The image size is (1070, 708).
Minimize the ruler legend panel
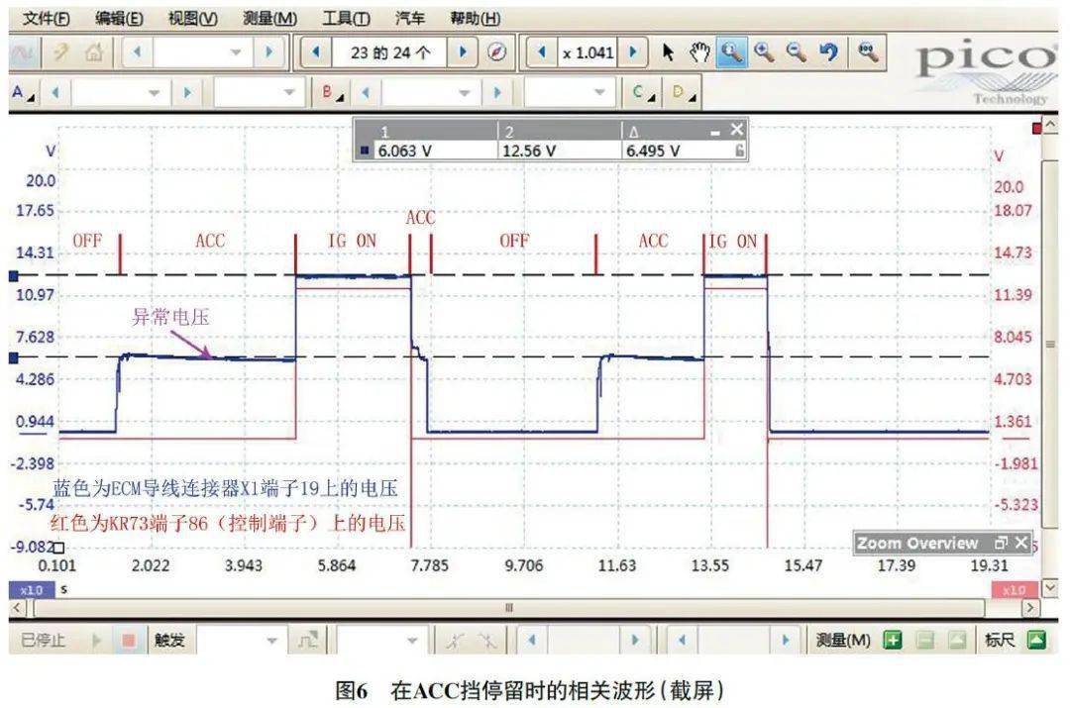click(715, 133)
